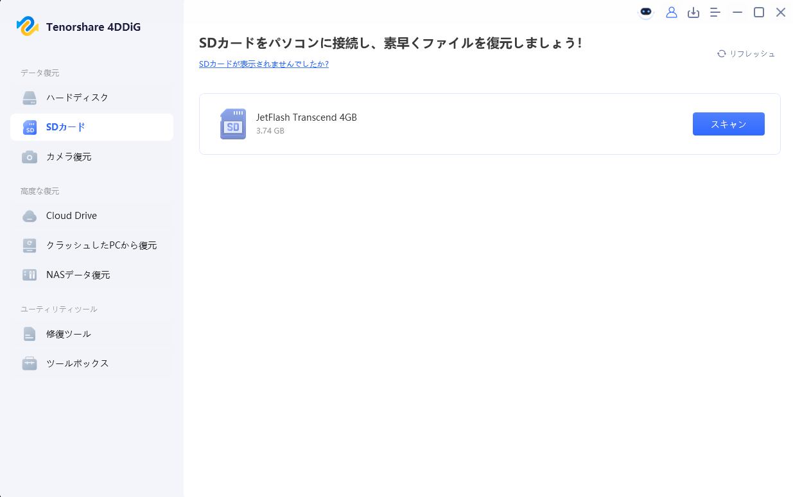Open the SDカードが表示されませんでしたか link
The image size is (793, 497).
point(264,64)
